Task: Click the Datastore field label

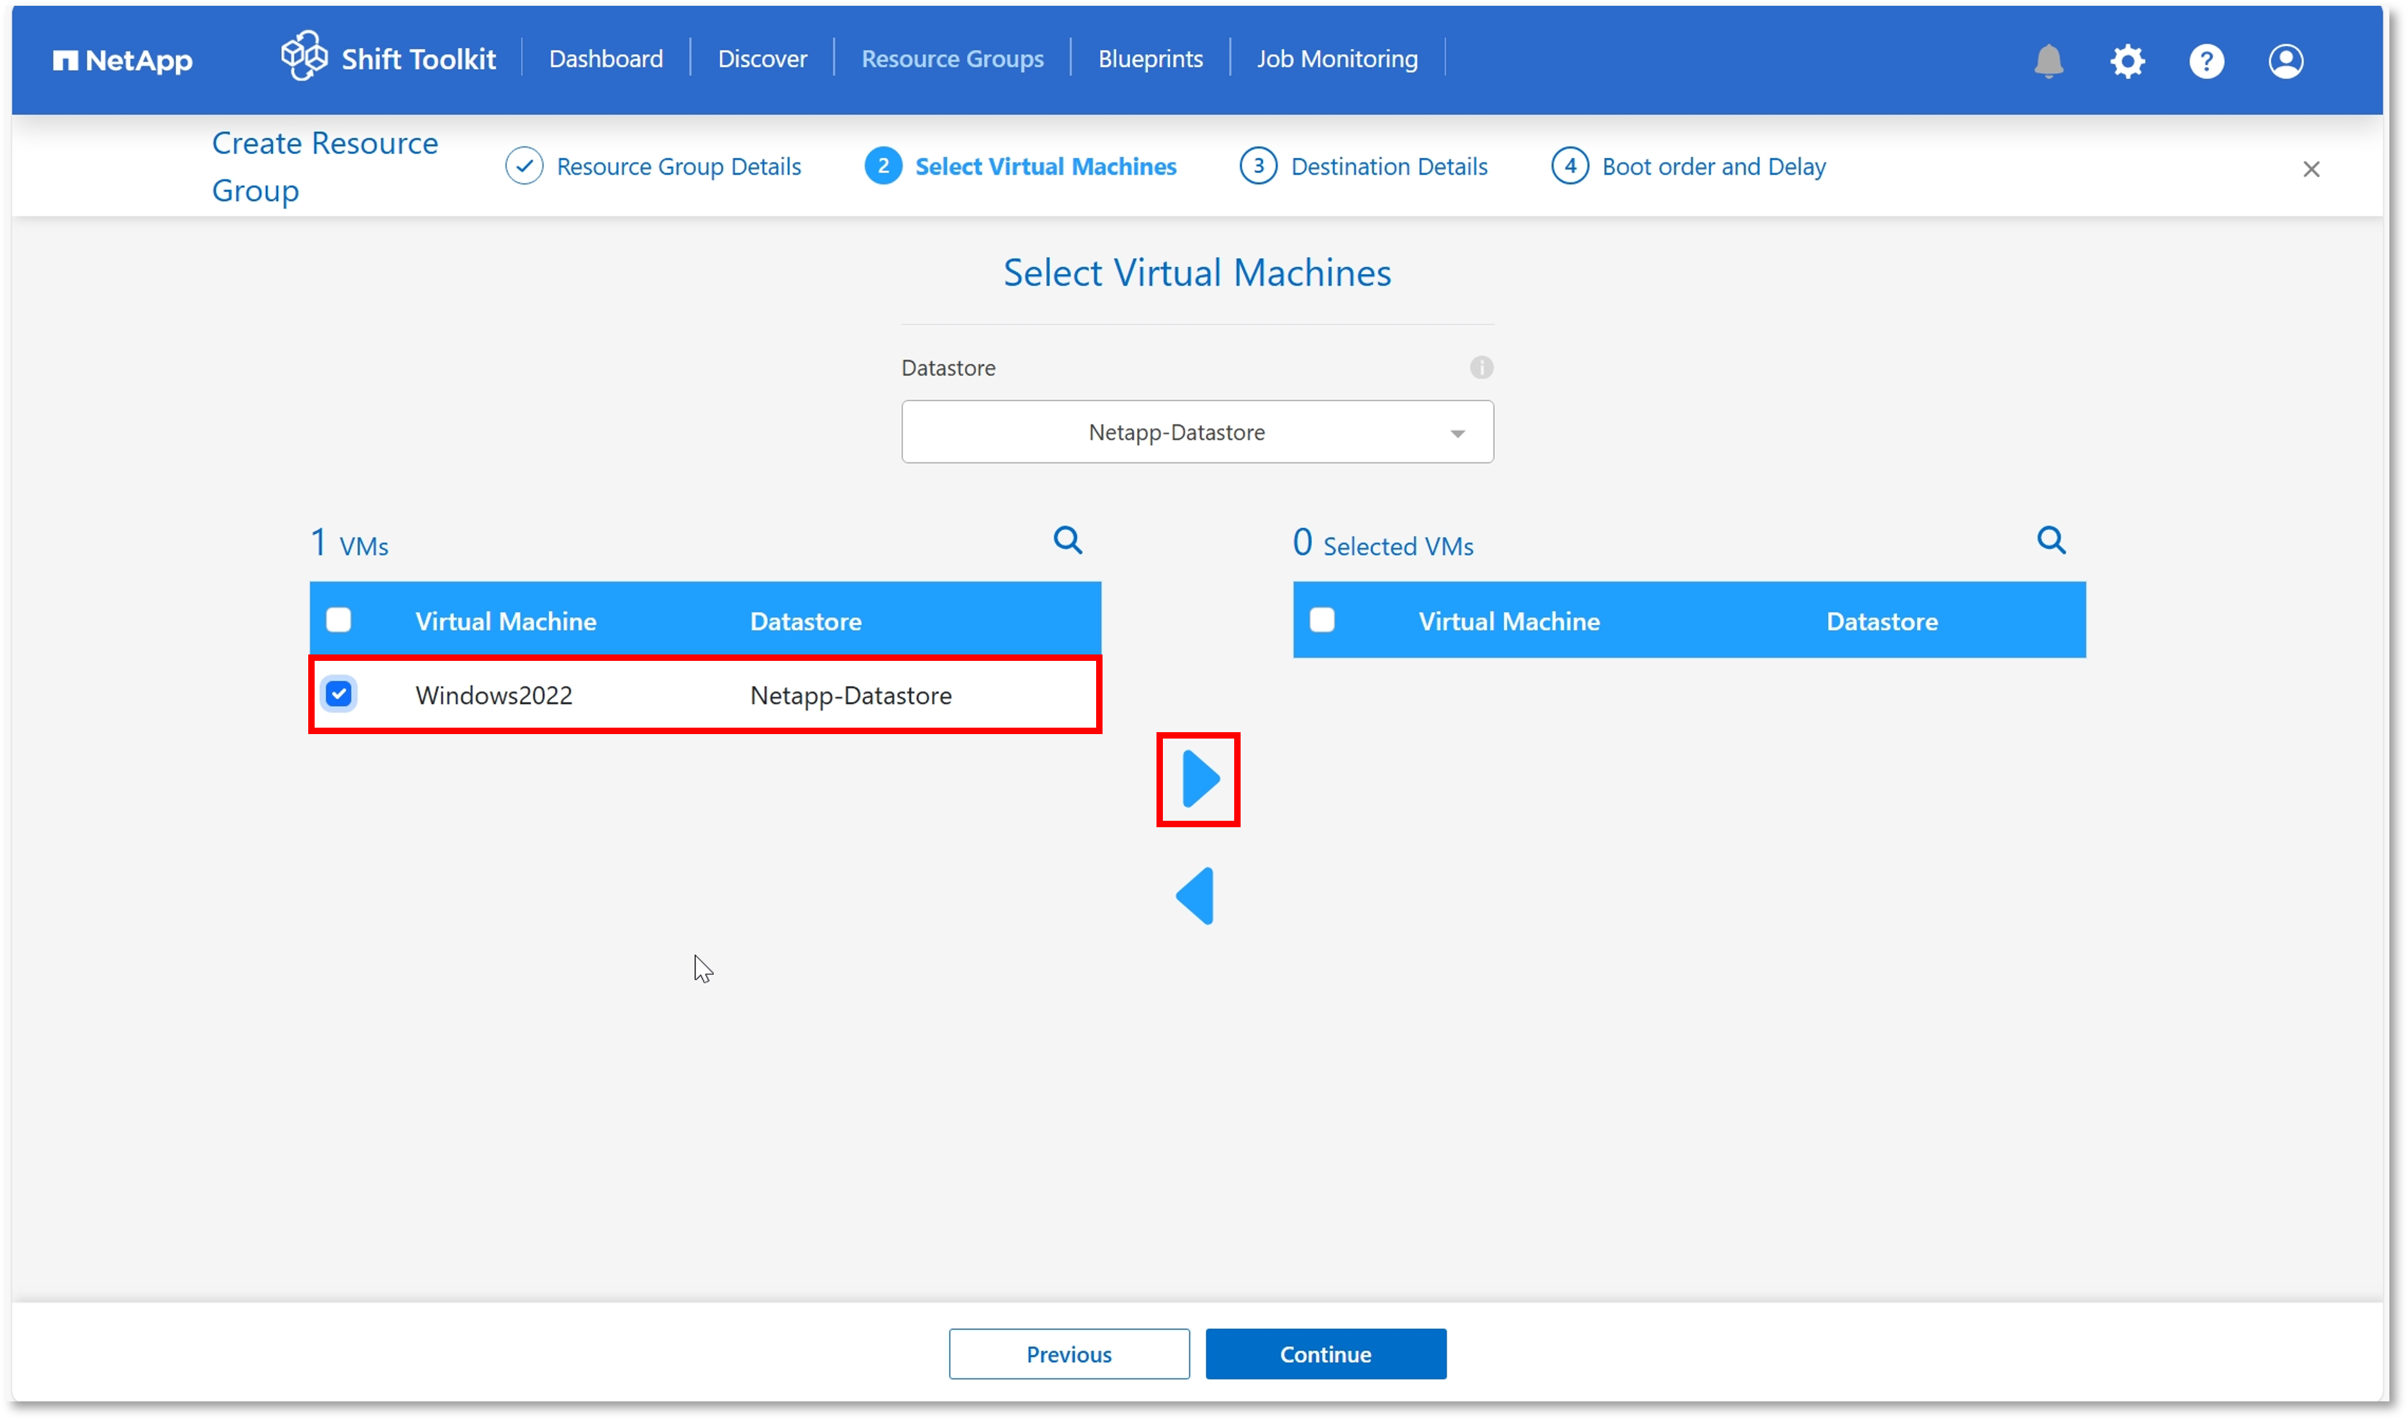Action: [948, 369]
